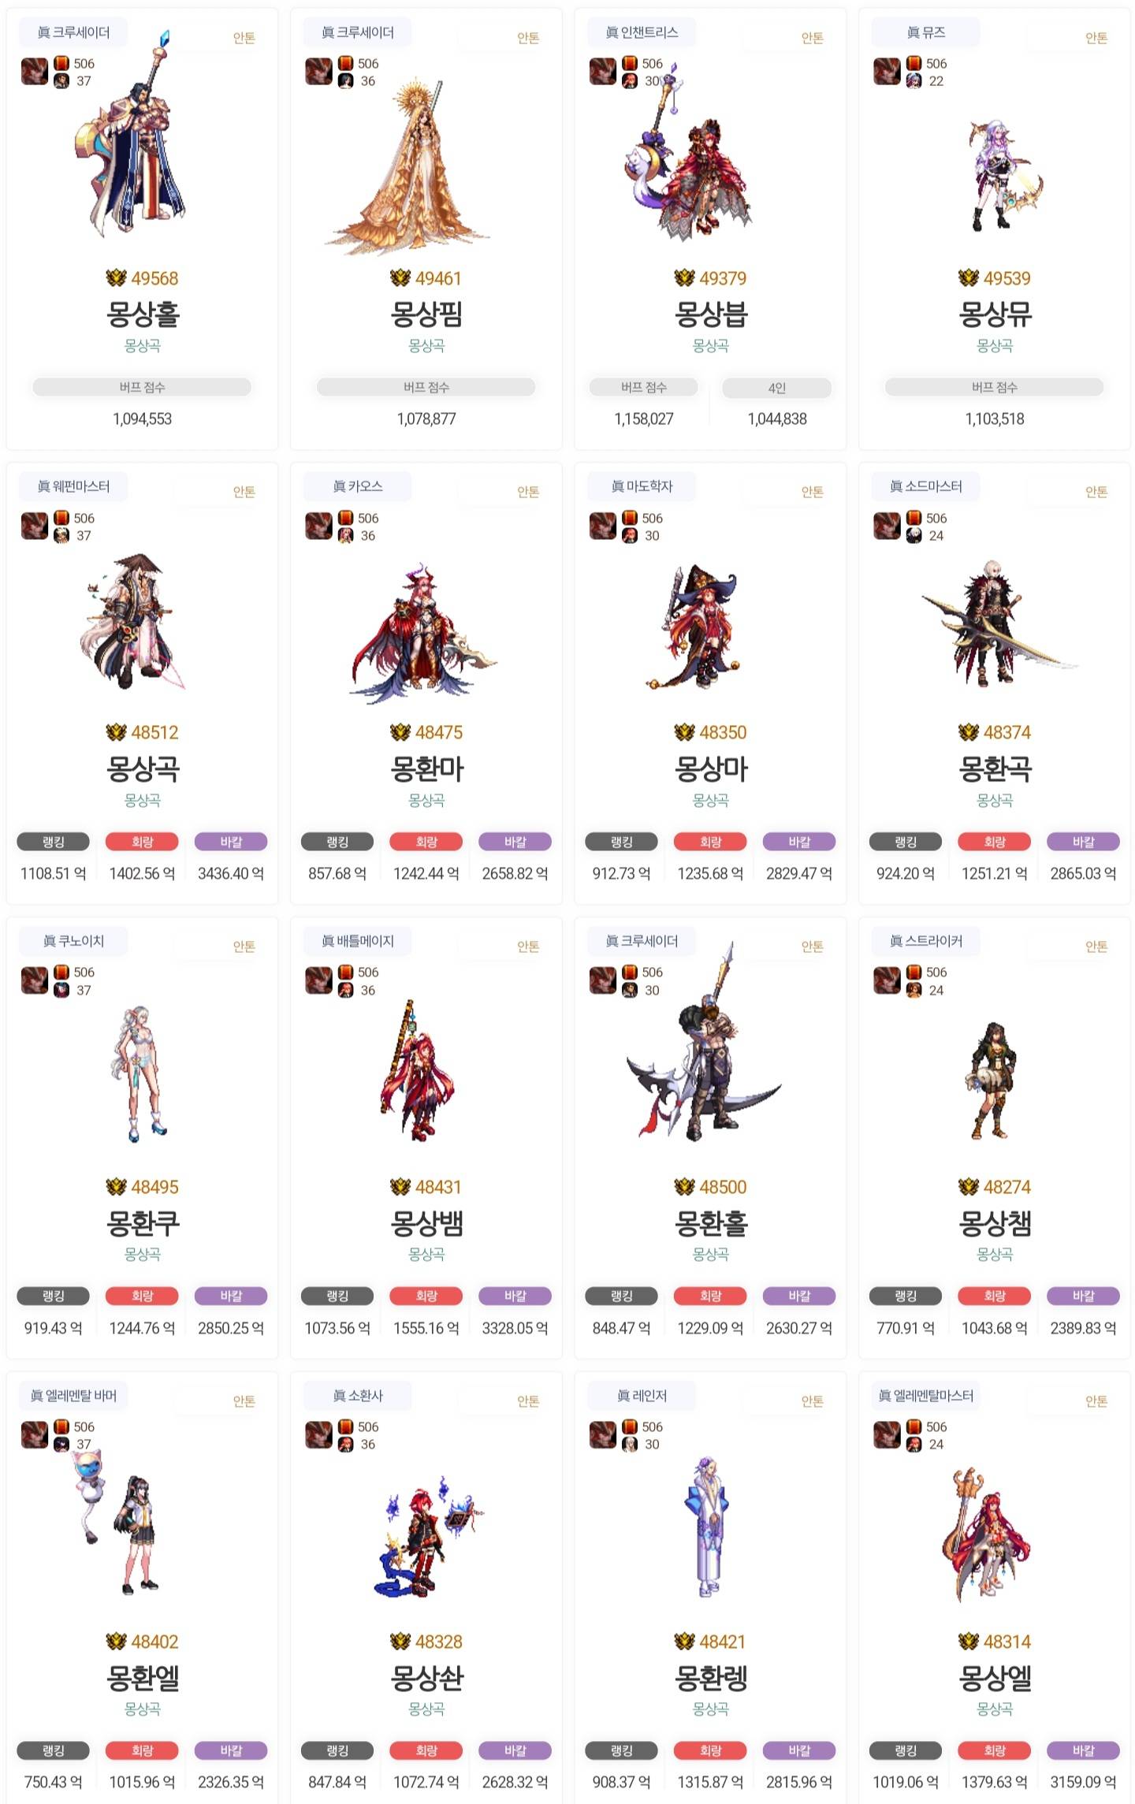This screenshot has height=1804, width=1135.
Task: Click the 眞 소드마스터 class label
Action: (x=925, y=486)
